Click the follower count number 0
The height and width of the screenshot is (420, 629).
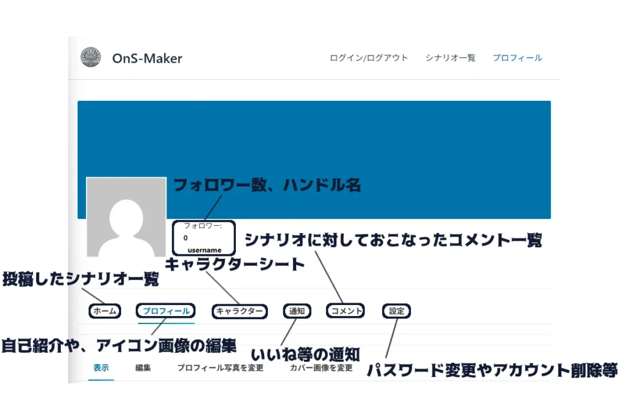click(186, 237)
